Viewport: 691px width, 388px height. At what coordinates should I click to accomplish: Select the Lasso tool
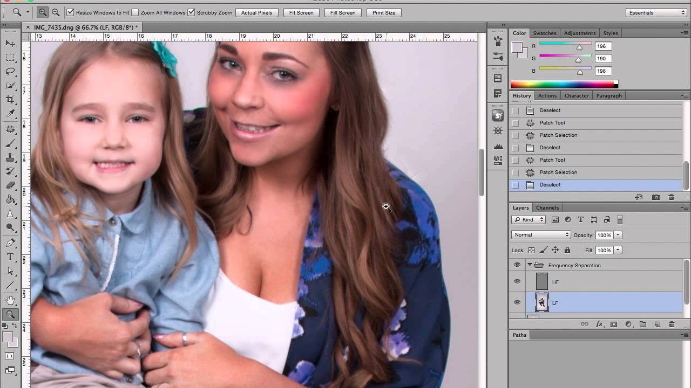tap(10, 72)
